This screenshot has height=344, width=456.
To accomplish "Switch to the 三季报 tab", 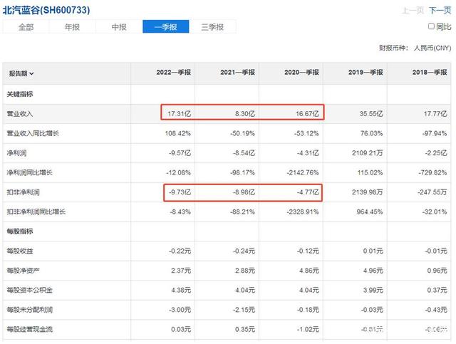I will (212, 27).
